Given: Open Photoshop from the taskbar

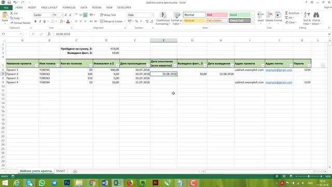Looking at the screenshot, I should click(x=67, y=182).
